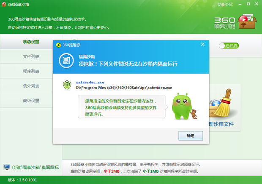The width and height of the screenshot is (262, 184).
Task: Click the 很抱歉 headline in the dialog
Action: [x=128, y=64]
